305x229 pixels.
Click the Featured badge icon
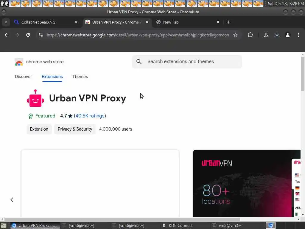(31, 116)
